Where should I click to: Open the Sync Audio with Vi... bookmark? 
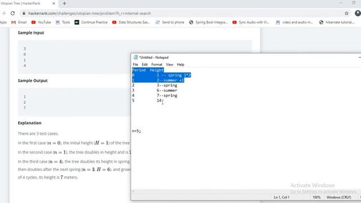coord(250,23)
